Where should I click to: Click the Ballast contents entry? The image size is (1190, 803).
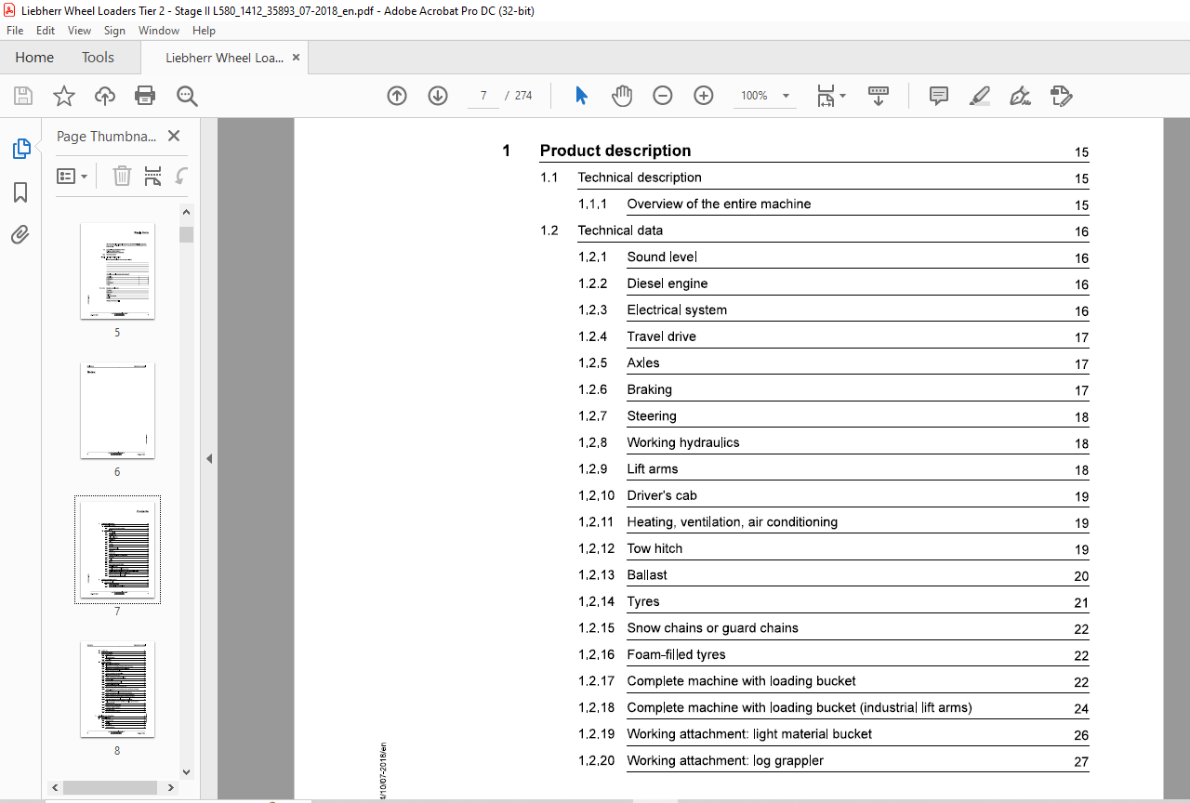click(x=647, y=575)
